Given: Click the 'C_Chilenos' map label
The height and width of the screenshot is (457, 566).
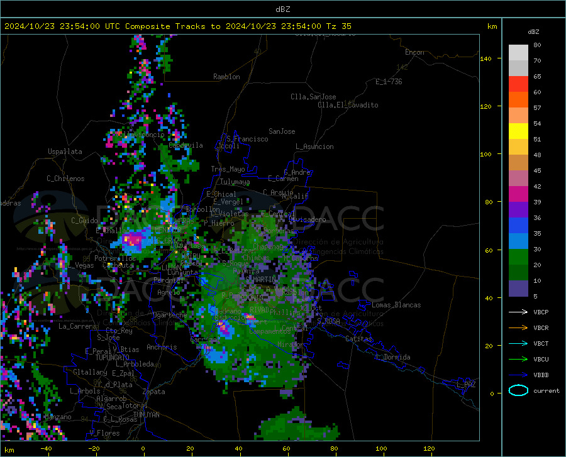Looking at the screenshot, I should click(x=65, y=179).
